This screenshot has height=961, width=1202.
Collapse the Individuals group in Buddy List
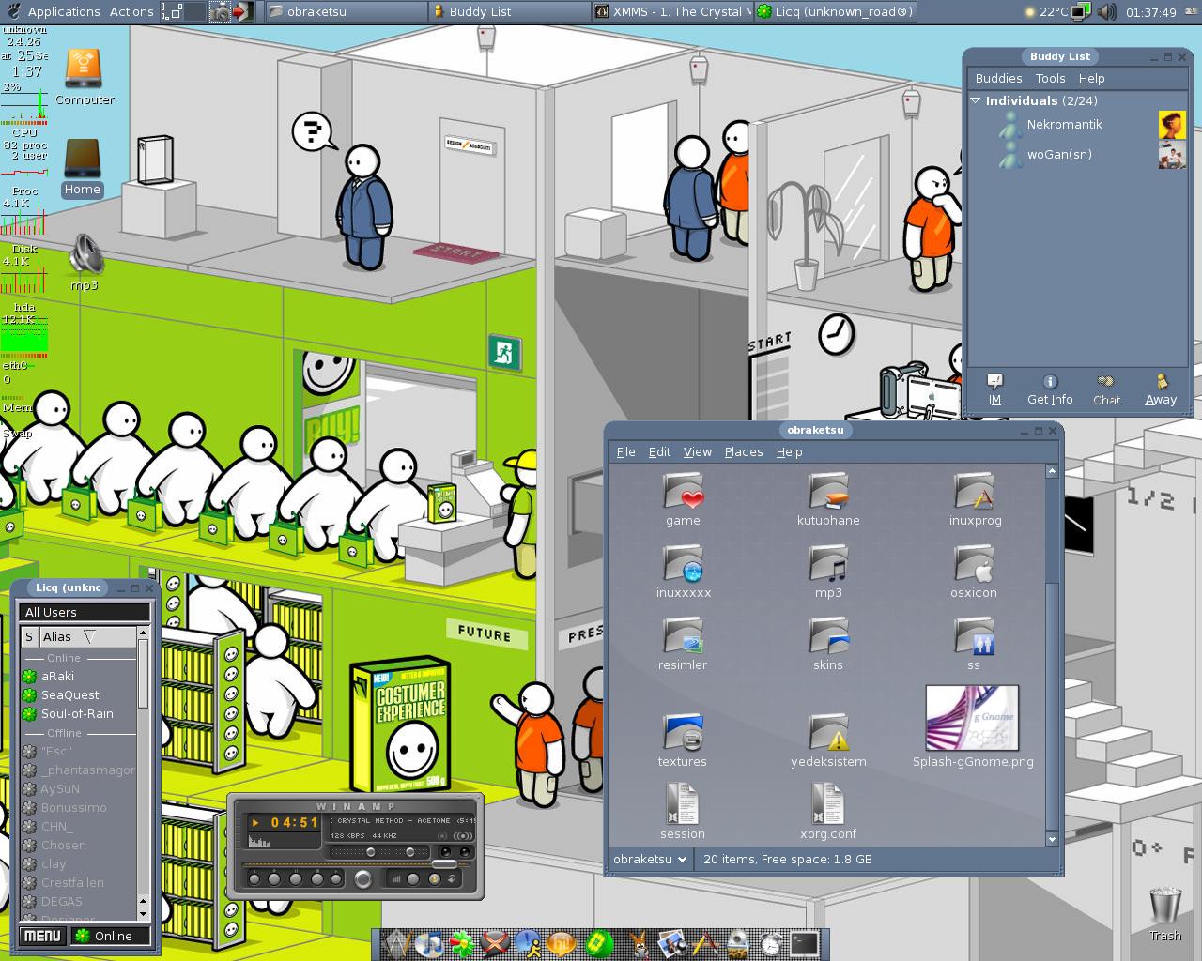tap(976, 100)
